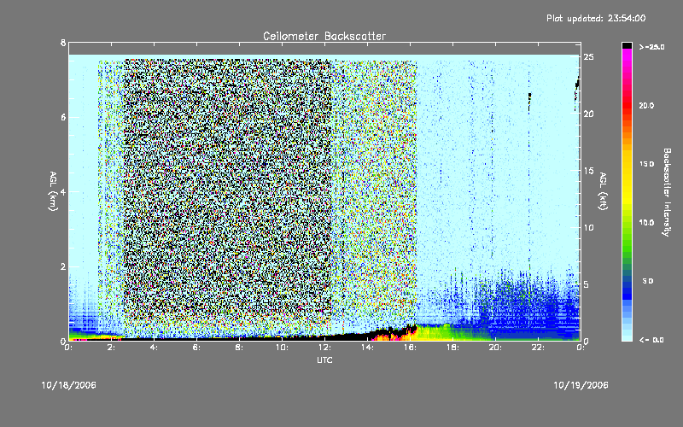Click the 'Backscatter Intensity' colorbar label
Viewport: 683px width, 427px height.
(x=667, y=192)
